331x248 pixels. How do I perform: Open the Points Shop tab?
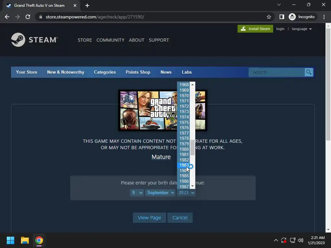(138, 72)
